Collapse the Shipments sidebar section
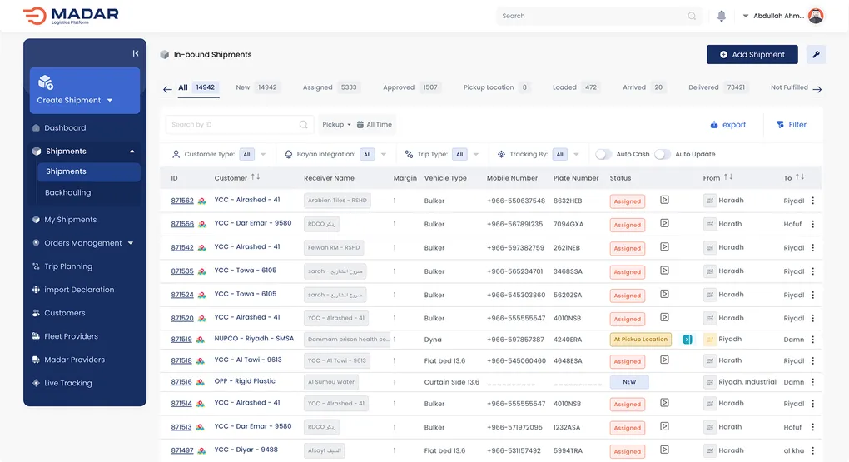This screenshot has height=462, width=849. (132, 152)
